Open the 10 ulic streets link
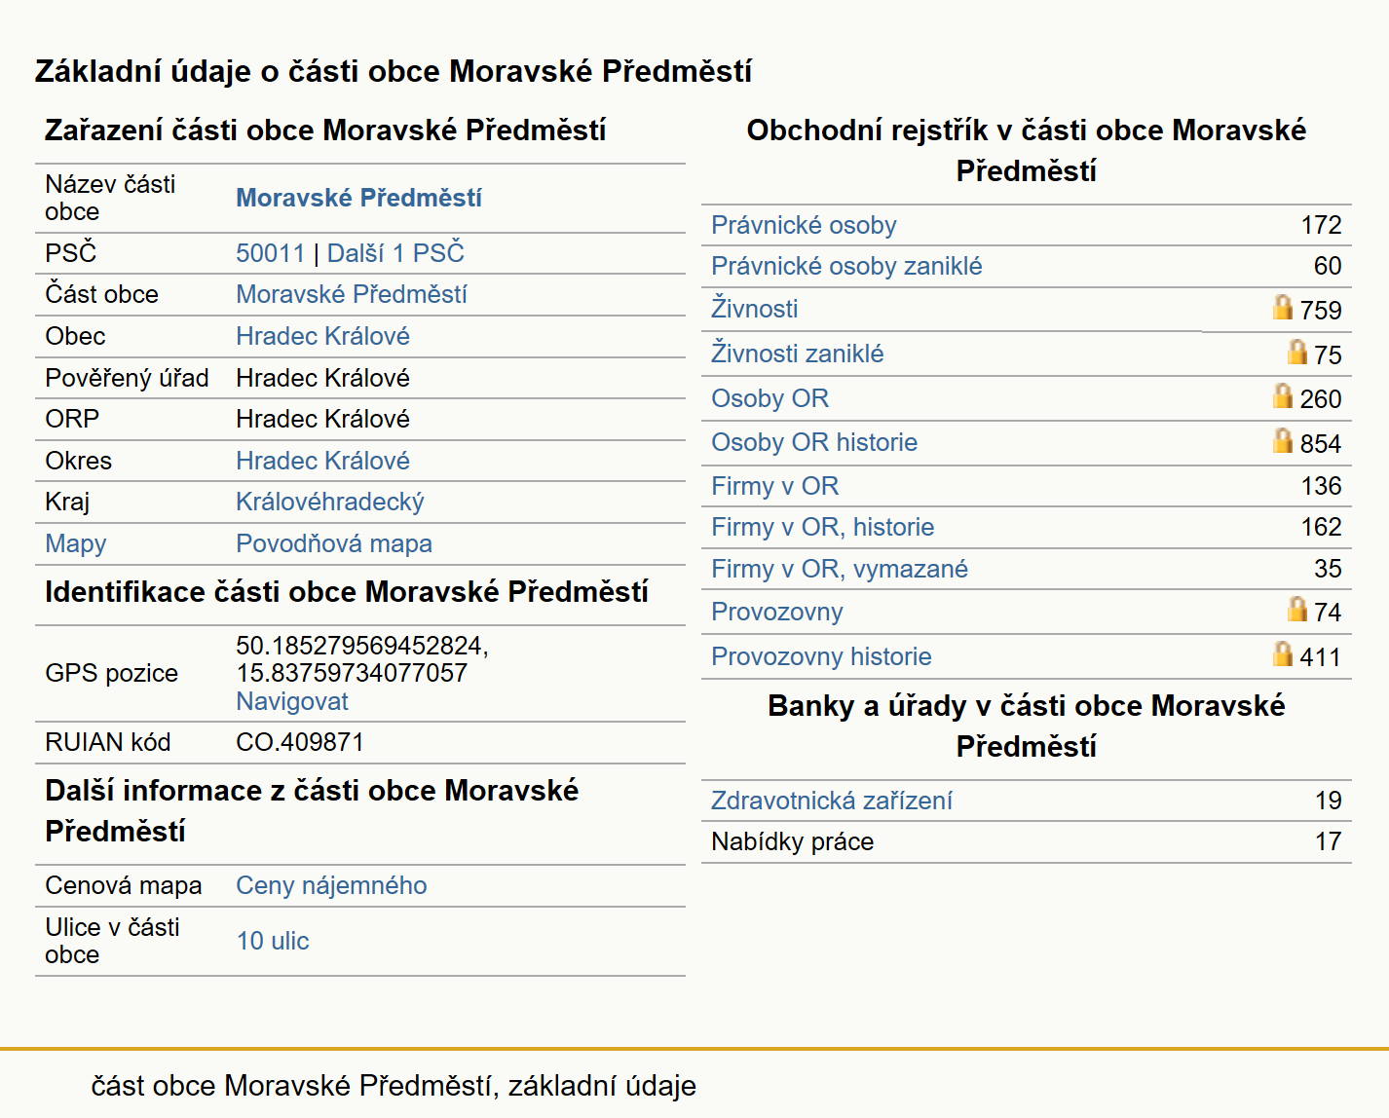This screenshot has width=1389, height=1118. [x=273, y=941]
